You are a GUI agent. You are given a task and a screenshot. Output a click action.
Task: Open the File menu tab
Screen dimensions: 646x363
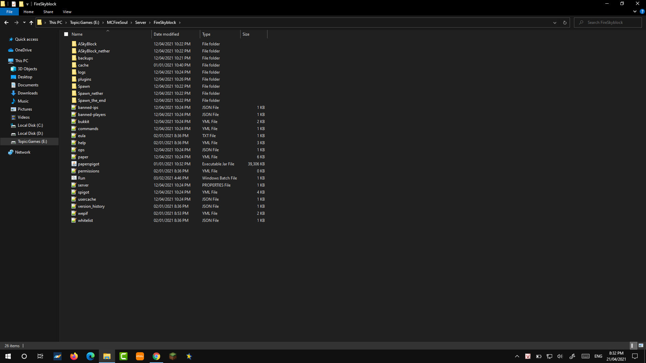pyautogui.click(x=9, y=12)
